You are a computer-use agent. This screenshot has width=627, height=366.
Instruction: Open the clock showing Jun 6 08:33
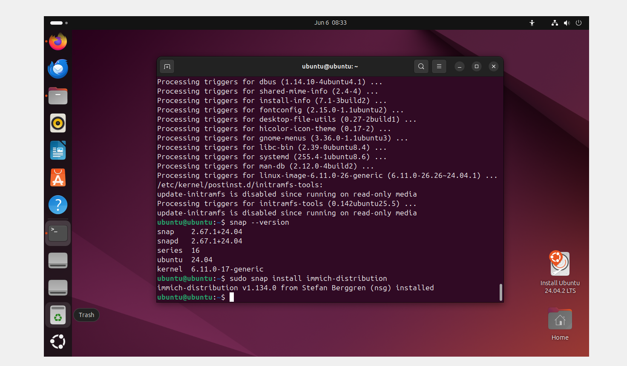click(331, 23)
